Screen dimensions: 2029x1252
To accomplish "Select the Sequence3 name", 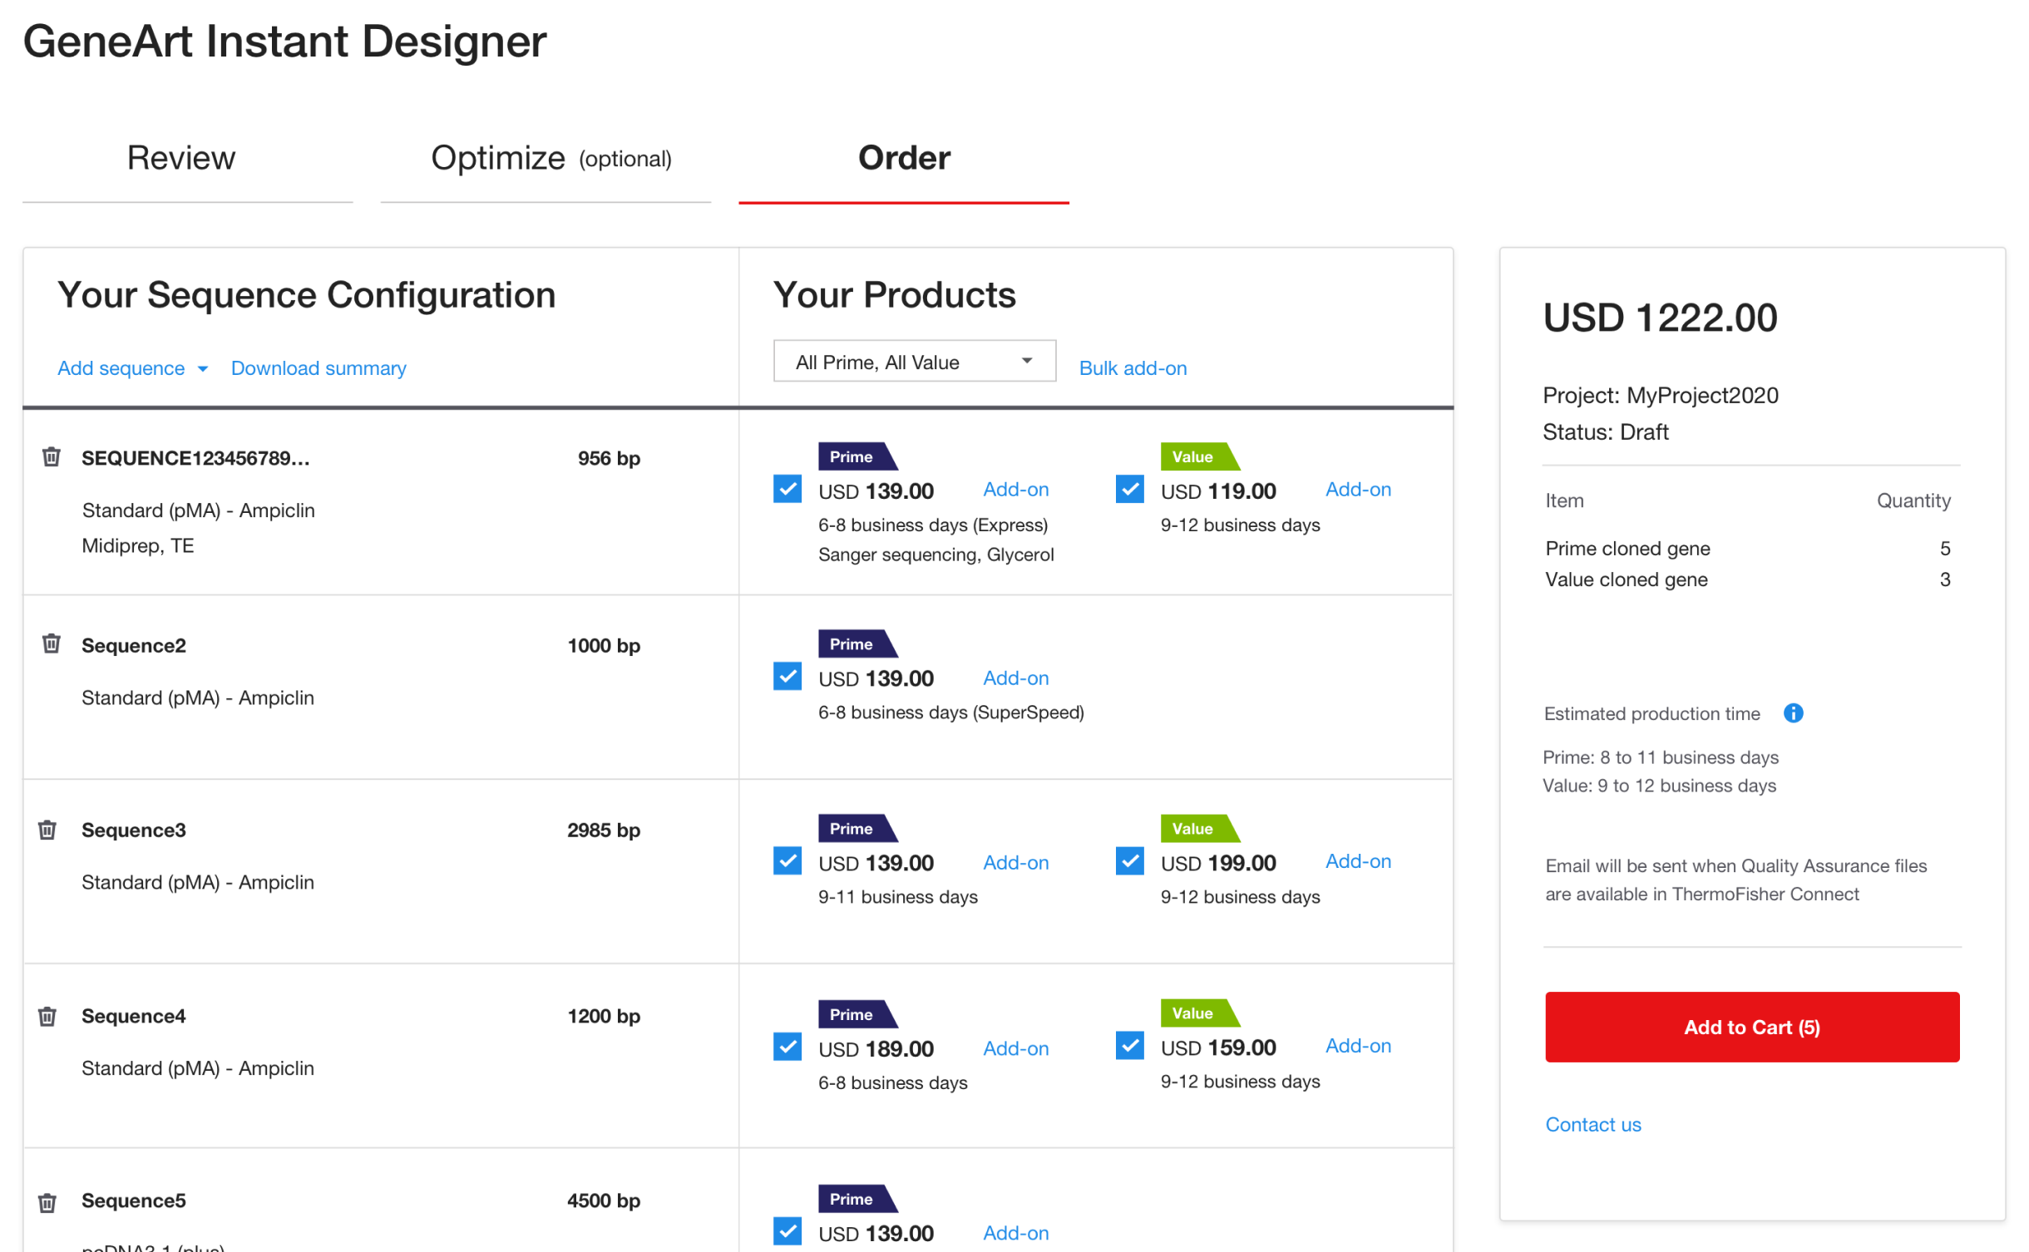I will pyautogui.click(x=133, y=831).
